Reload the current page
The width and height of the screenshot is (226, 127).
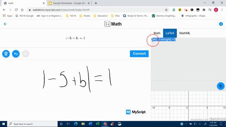point(16,10)
